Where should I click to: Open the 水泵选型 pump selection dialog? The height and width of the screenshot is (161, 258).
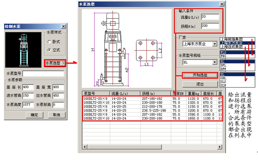click(x=55, y=63)
